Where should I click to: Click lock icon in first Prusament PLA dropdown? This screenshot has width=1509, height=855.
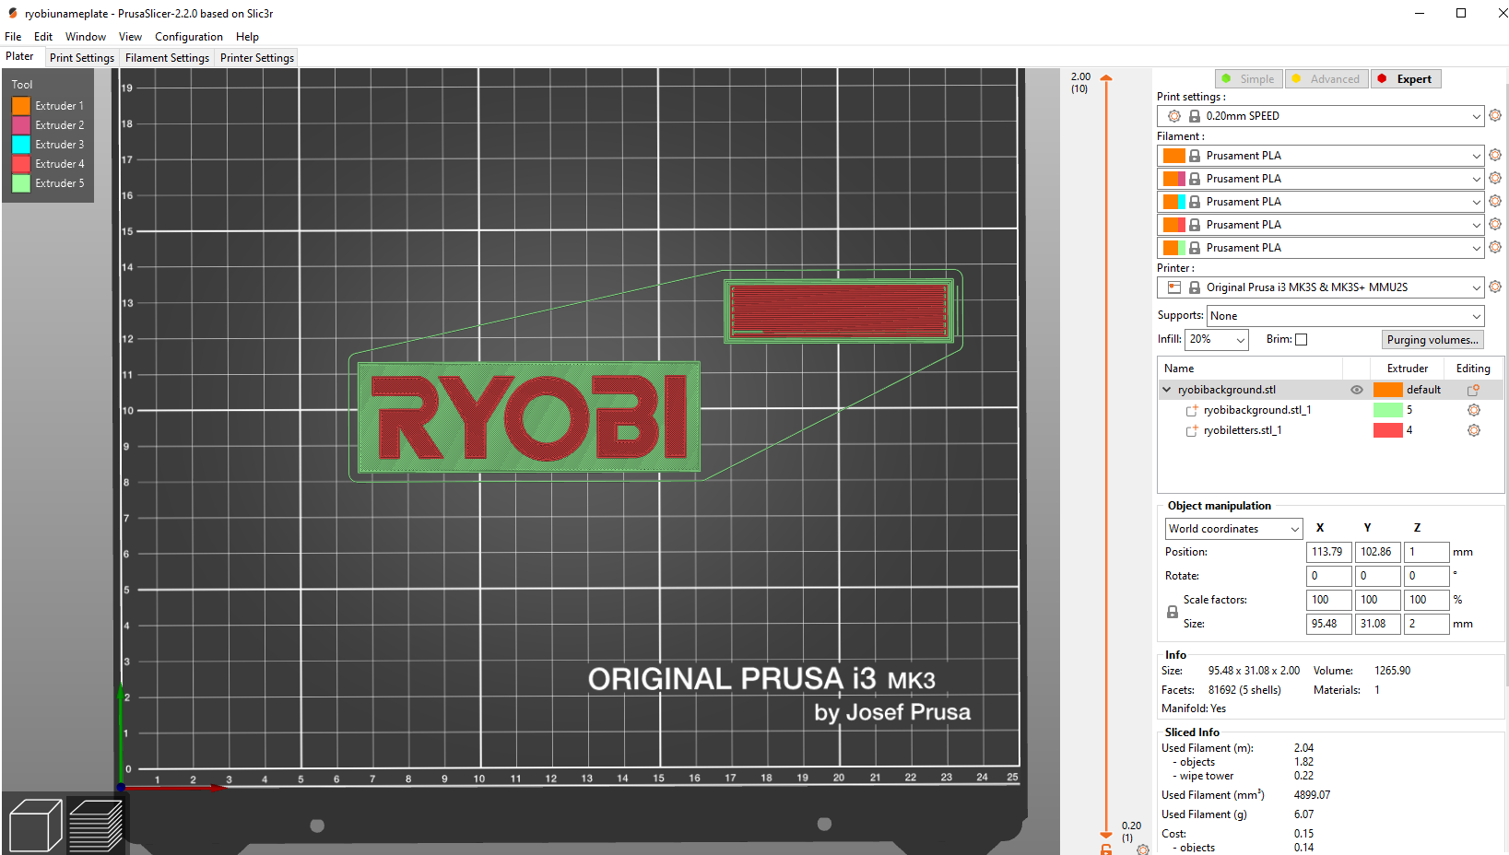tap(1195, 156)
